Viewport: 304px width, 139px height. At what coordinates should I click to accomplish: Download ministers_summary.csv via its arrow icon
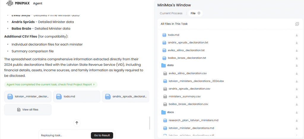[x=297, y=96]
